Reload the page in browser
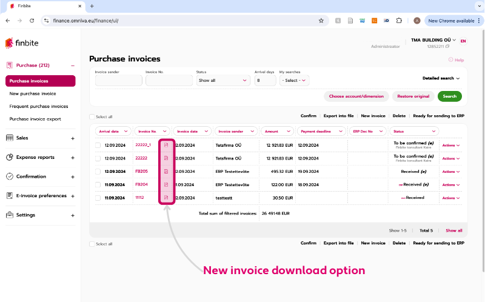Viewport: 485px width, 302px height. pos(32,20)
